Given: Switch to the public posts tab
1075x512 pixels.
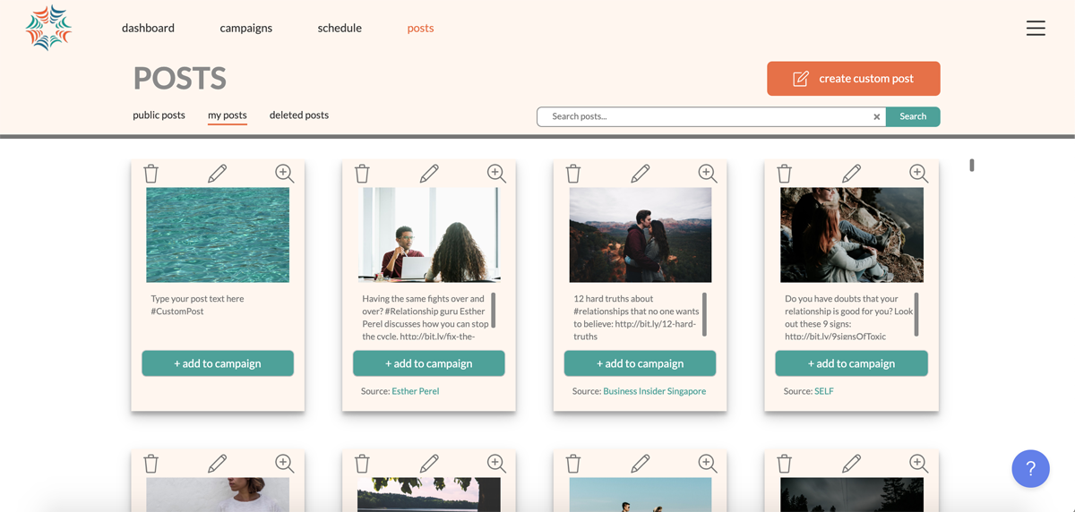Looking at the screenshot, I should click(159, 115).
